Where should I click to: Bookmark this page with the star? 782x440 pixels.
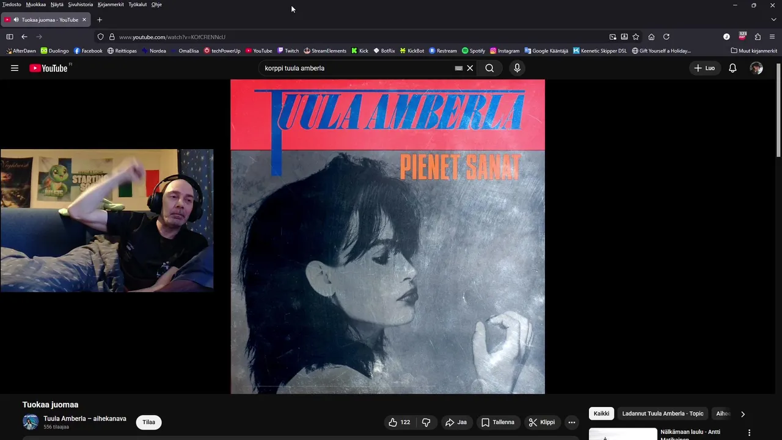[x=636, y=37]
